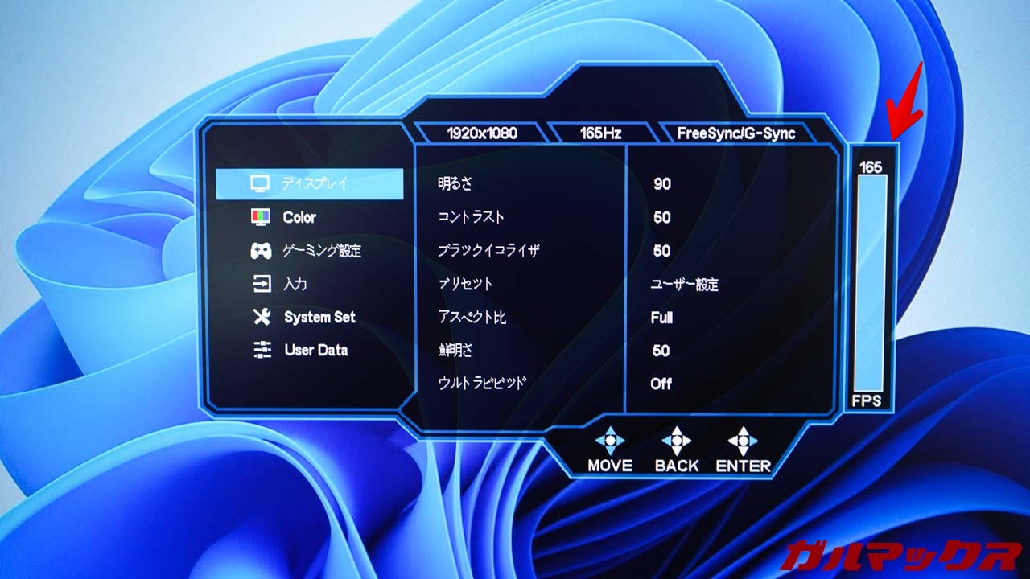Click the input source arrow icon
The width and height of the screenshot is (1030, 579).
262,284
